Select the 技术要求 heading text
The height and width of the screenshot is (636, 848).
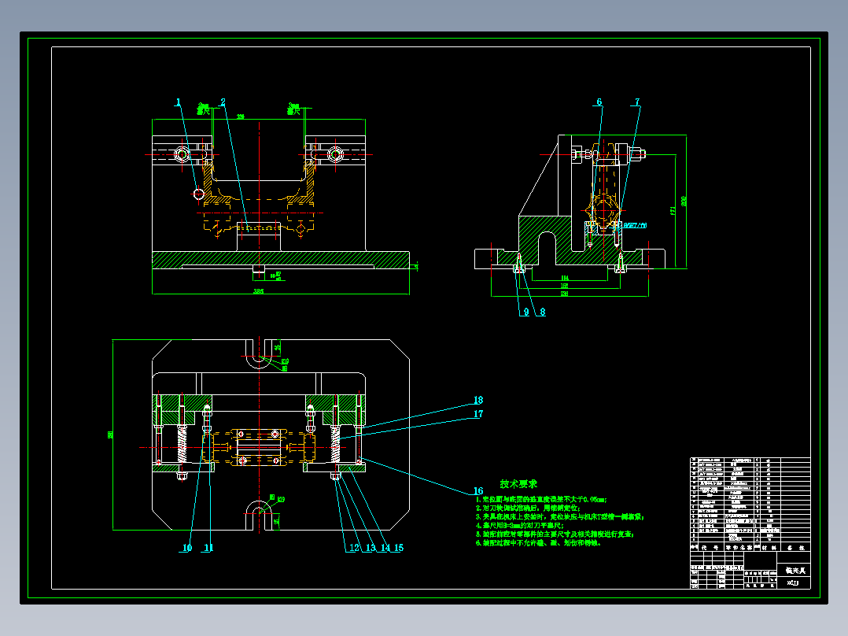pyautogui.click(x=518, y=484)
